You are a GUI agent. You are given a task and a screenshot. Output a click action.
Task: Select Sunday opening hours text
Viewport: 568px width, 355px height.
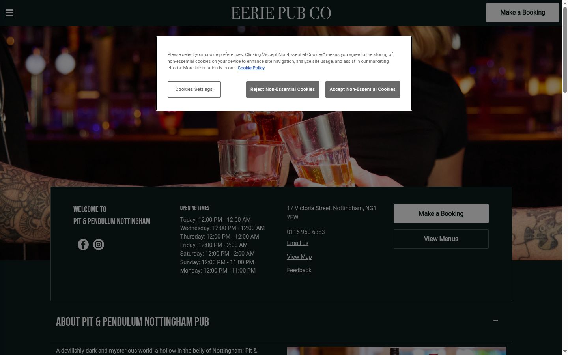click(x=217, y=262)
